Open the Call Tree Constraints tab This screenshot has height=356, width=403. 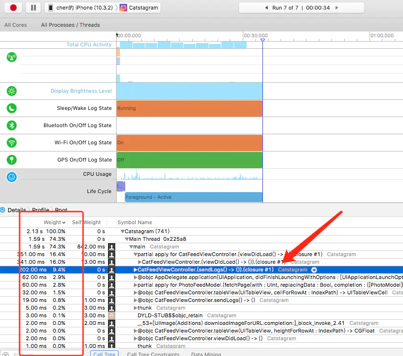pos(153,354)
